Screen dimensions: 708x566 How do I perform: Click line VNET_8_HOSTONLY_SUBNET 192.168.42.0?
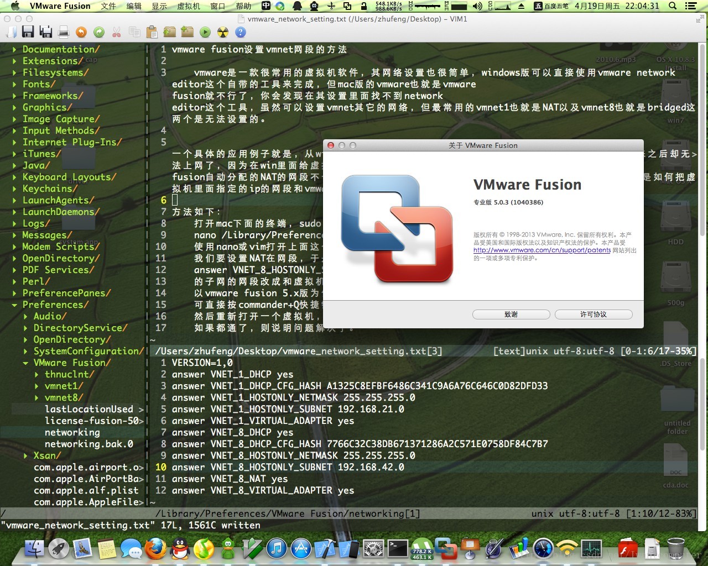(x=288, y=467)
